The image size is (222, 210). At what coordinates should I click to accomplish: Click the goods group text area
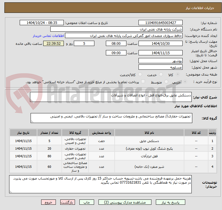[x=111, y=118]
